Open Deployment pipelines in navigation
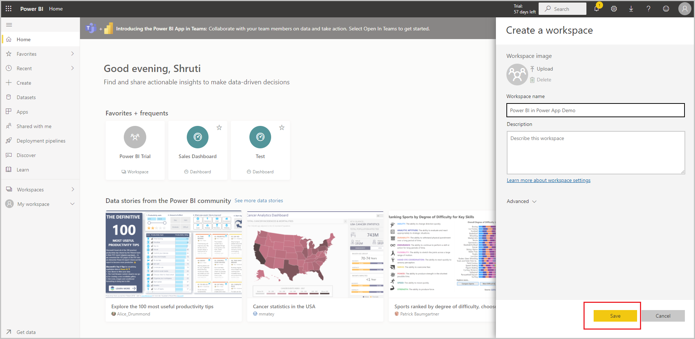This screenshot has height=339, width=695. point(41,140)
